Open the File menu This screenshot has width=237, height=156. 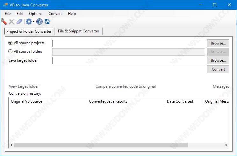tap(8, 14)
